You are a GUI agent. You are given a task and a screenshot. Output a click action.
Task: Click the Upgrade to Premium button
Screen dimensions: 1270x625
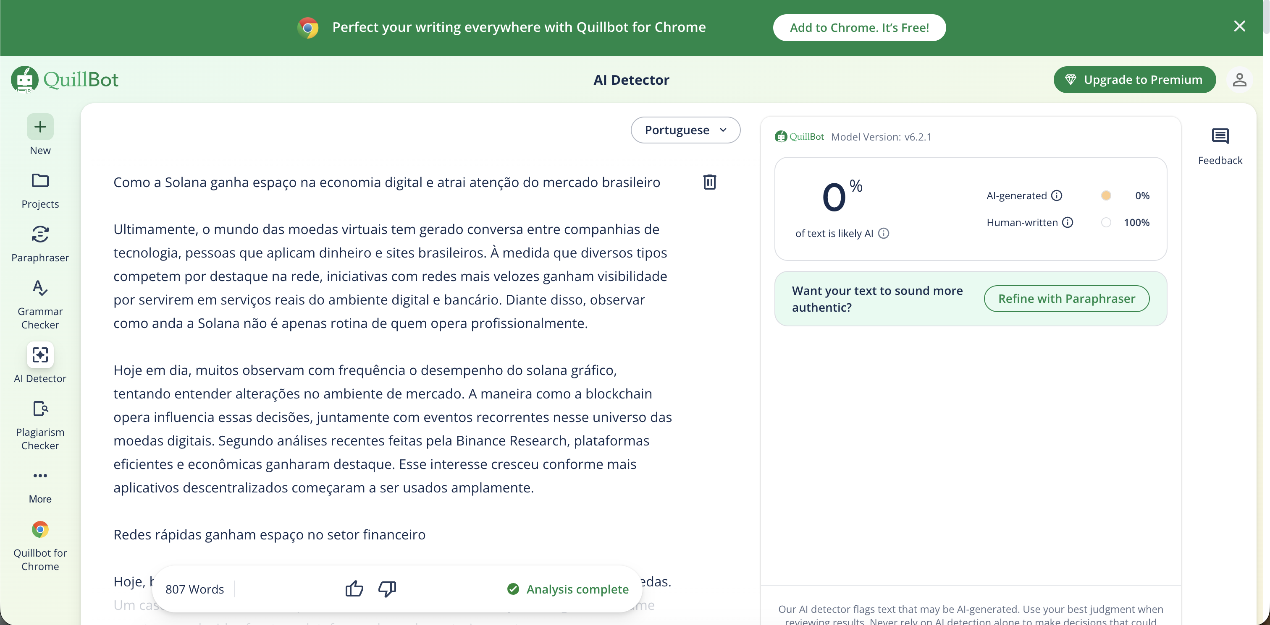coord(1134,79)
